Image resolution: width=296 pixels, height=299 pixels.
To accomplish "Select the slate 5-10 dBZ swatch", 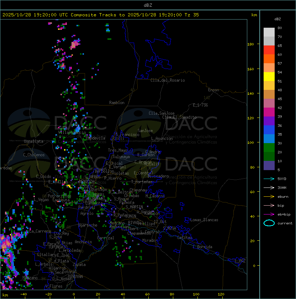I will pyautogui.click(x=269, y=165).
